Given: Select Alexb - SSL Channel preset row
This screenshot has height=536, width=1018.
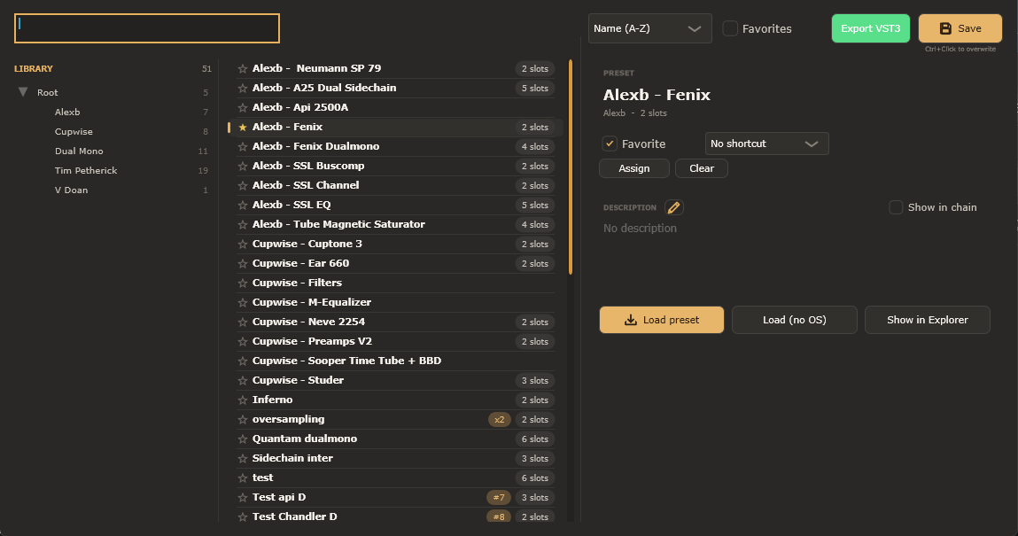Looking at the screenshot, I should (395, 185).
